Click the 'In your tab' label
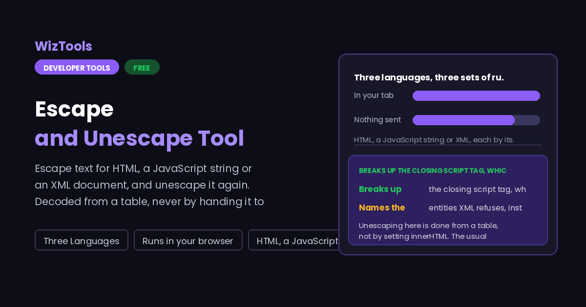 [374, 96]
